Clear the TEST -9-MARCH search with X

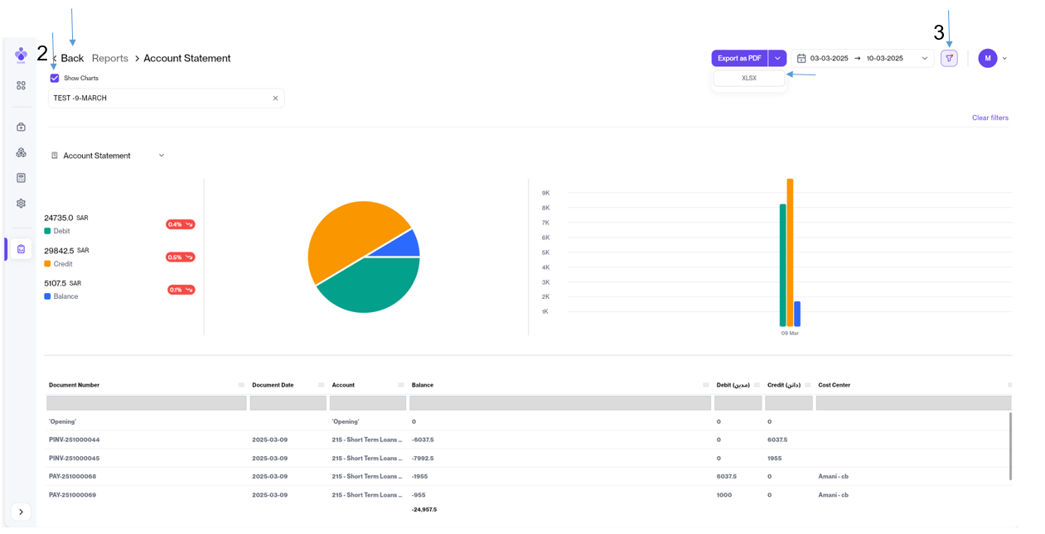click(275, 99)
